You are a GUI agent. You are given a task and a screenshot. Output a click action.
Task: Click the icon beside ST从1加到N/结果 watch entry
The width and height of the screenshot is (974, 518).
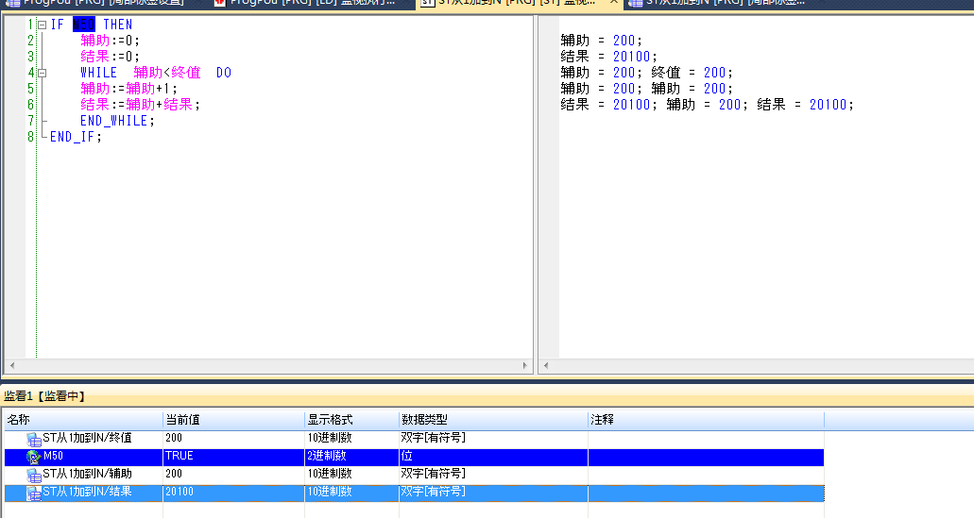point(34,493)
